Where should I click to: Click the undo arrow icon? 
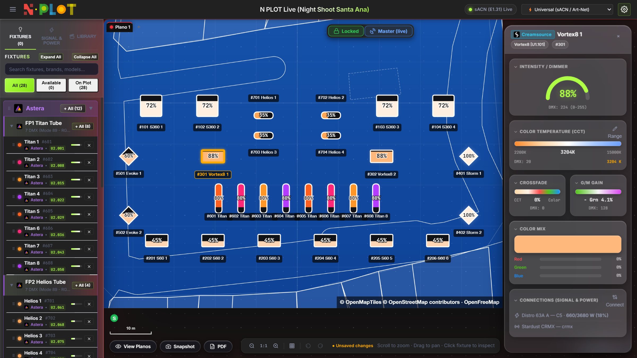pos(308,346)
